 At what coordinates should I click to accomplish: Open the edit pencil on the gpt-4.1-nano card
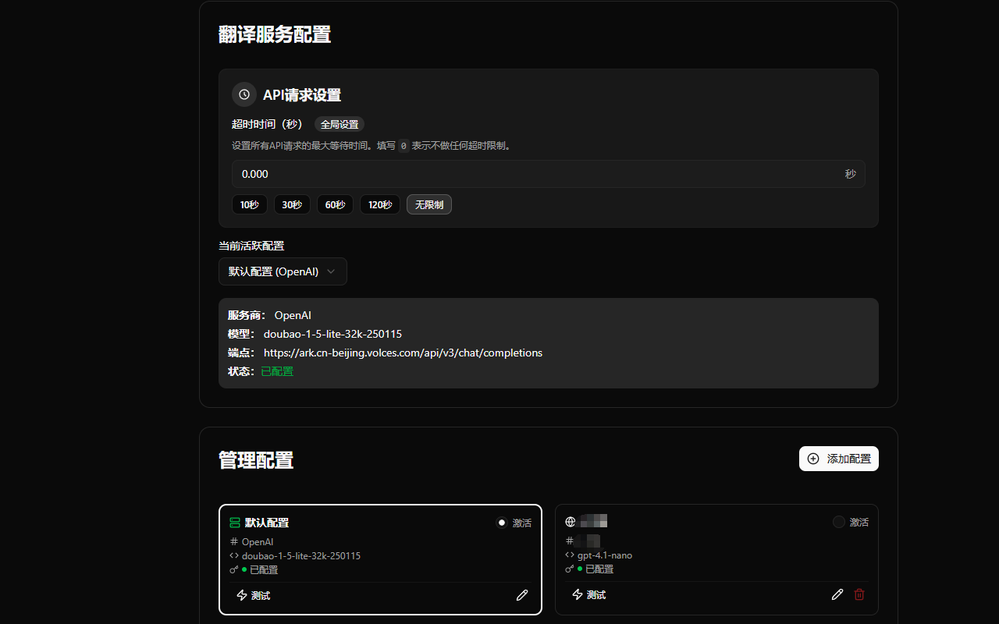pyautogui.click(x=837, y=594)
